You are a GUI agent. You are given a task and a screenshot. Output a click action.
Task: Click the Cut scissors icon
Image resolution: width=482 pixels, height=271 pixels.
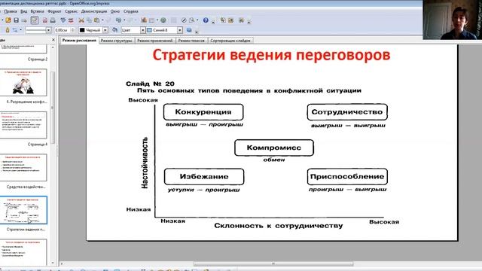(x=81, y=20)
